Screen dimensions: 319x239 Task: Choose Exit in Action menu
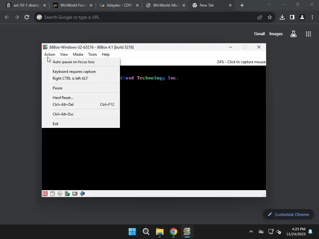[81, 124]
